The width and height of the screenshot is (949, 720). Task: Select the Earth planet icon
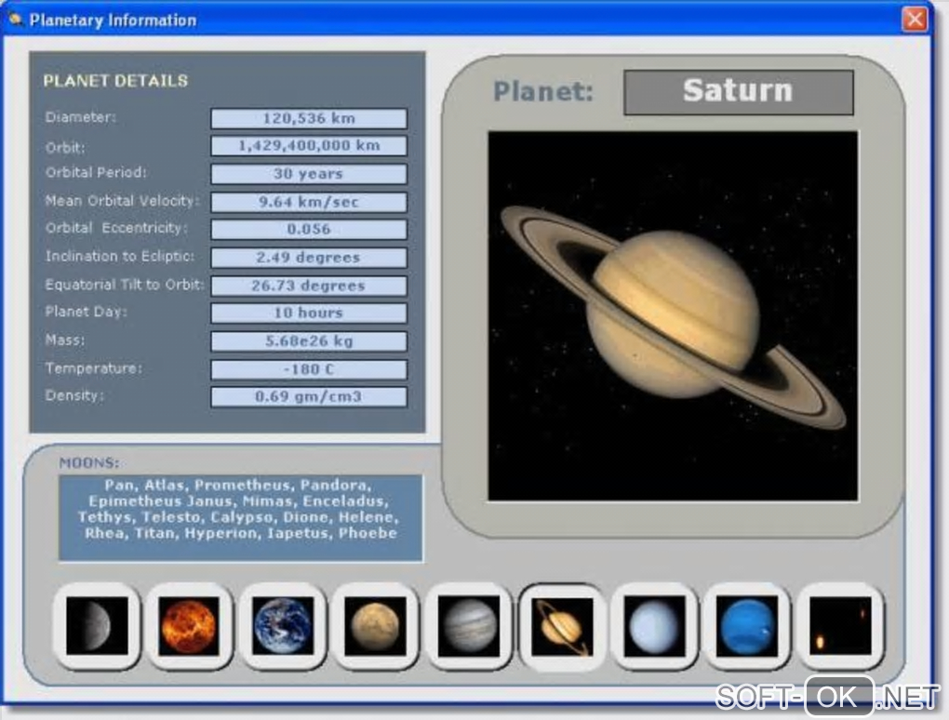pyautogui.click(x=283, y=626)
